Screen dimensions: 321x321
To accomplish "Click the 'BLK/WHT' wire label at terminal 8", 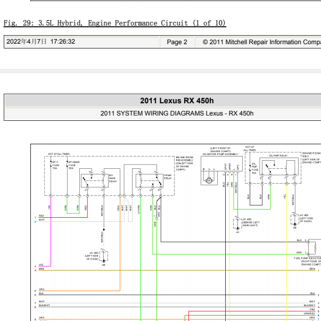I will [x=44, y=305].
